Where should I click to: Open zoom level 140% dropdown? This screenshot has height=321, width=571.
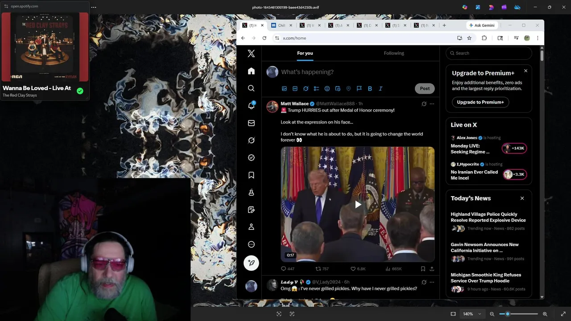click(x=472, y=314)
